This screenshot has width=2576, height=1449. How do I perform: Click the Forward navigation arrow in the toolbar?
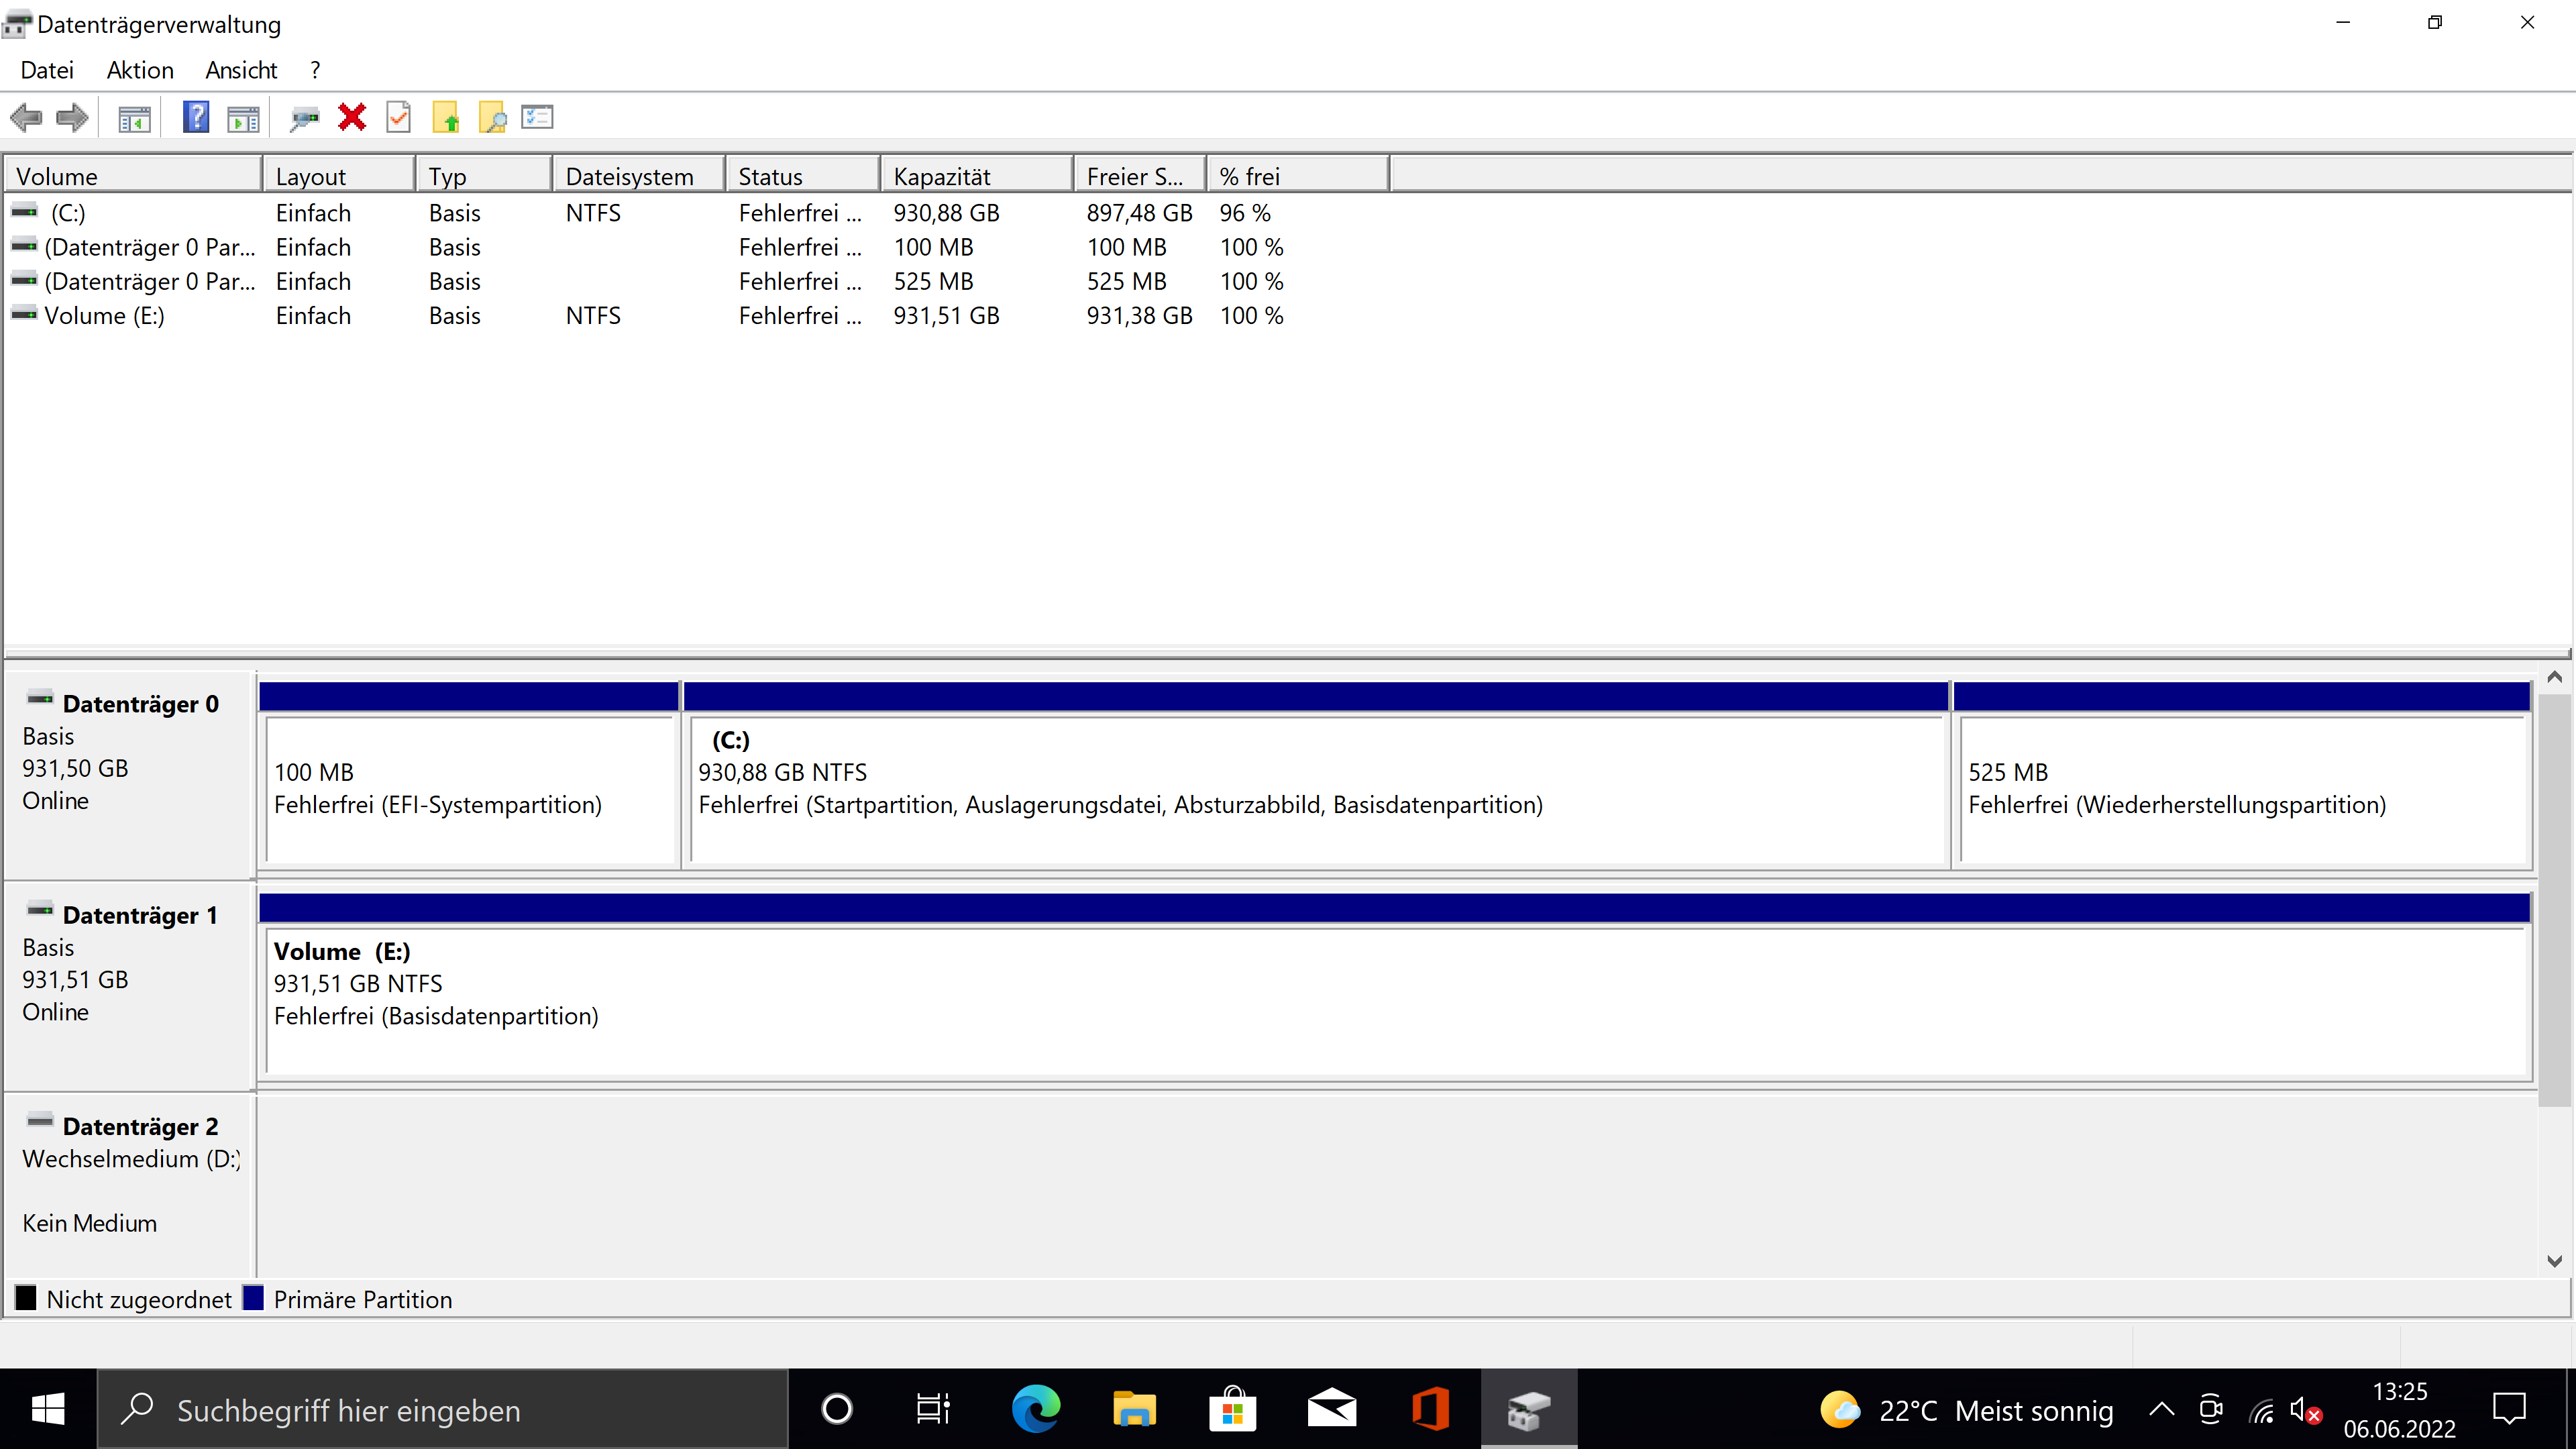coord(71,117)
